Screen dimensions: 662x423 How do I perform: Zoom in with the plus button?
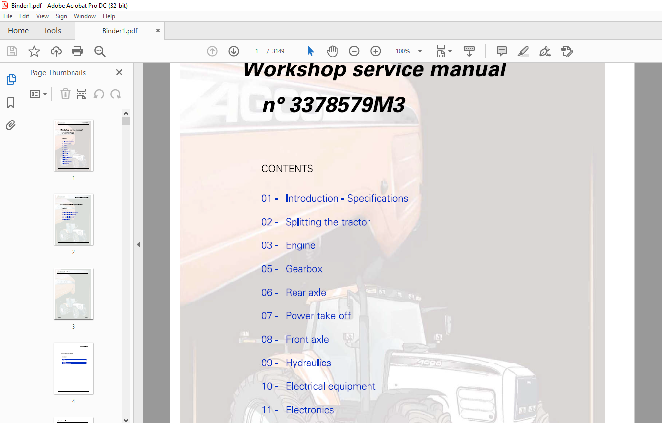pyautogui.click(x=376, y=51)
